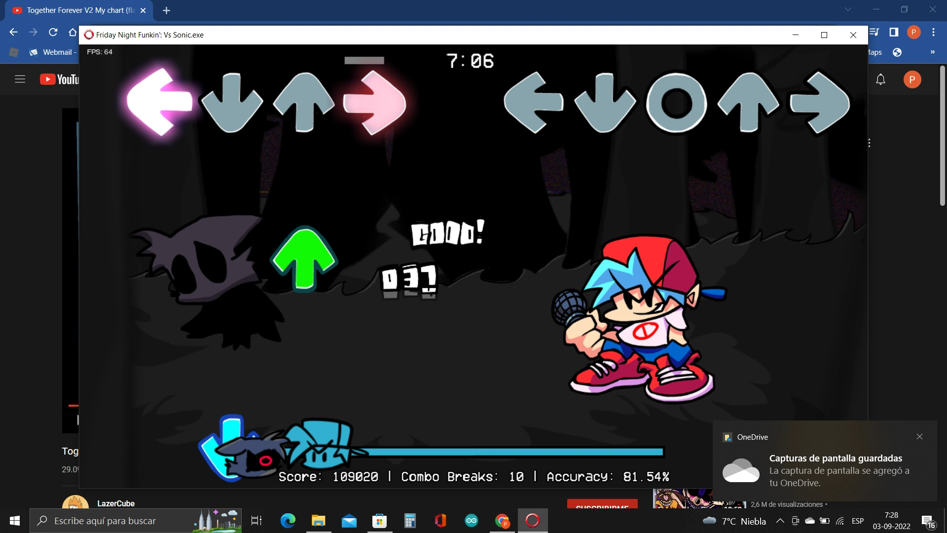
Task: Open Microsoft Edge from the taskbar
Action: pos(288,521)
